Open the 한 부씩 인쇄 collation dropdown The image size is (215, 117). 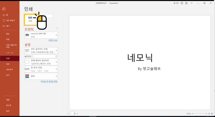41,69
